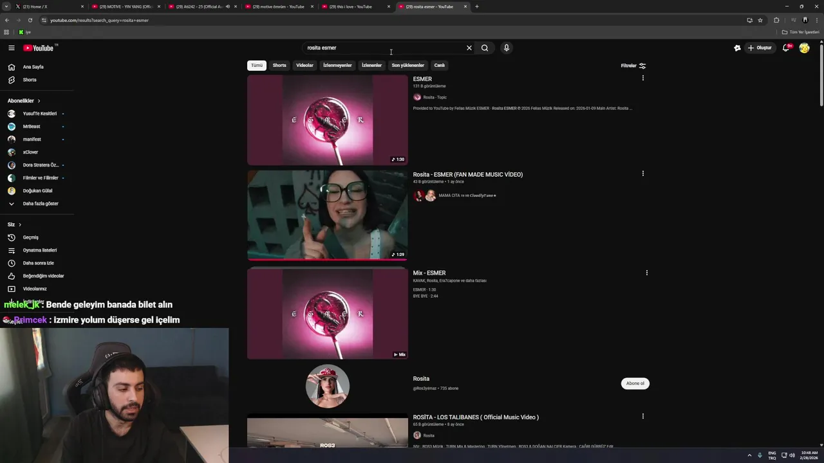This screenshot has width=824, height=463.
Task: Open Tüm Yer İşaretleri bookmarks folder
Action: (800, 32)
